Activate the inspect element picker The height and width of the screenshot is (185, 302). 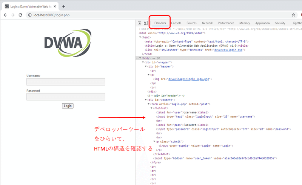click(x=139, y=23)
